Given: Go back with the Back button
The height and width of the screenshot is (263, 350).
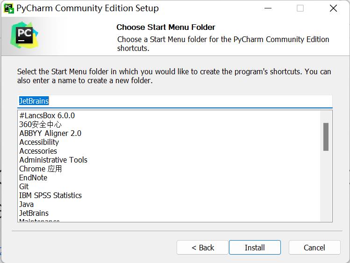Looking at the screenshot, I should point(202,248).
